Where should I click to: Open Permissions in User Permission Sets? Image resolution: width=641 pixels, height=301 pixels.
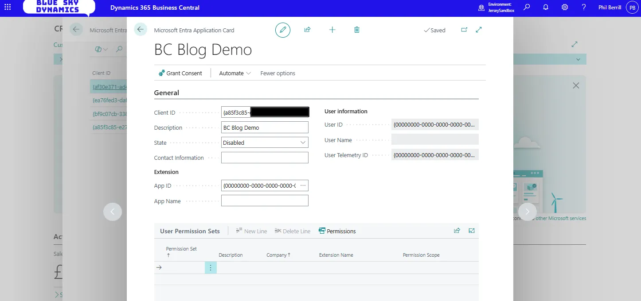(x=337, y=231)
